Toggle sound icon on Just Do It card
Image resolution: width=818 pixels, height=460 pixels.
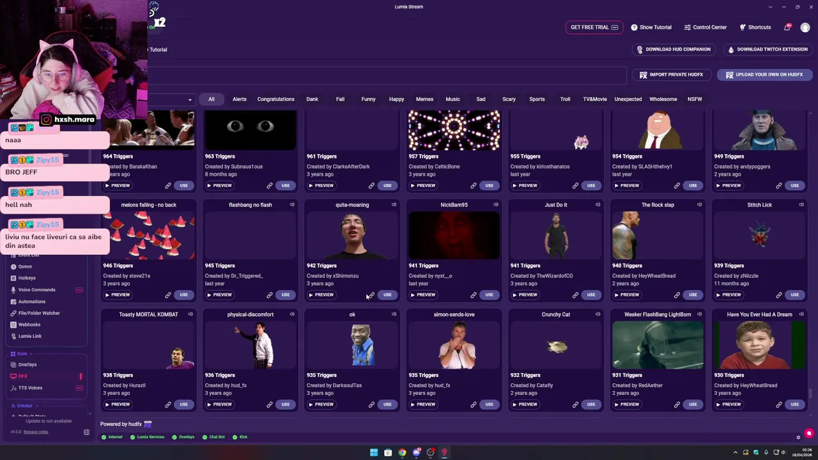tap(598, 205)
